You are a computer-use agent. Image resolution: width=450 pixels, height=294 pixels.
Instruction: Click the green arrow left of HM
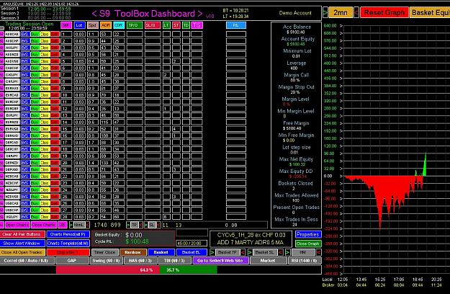[287, 252]
